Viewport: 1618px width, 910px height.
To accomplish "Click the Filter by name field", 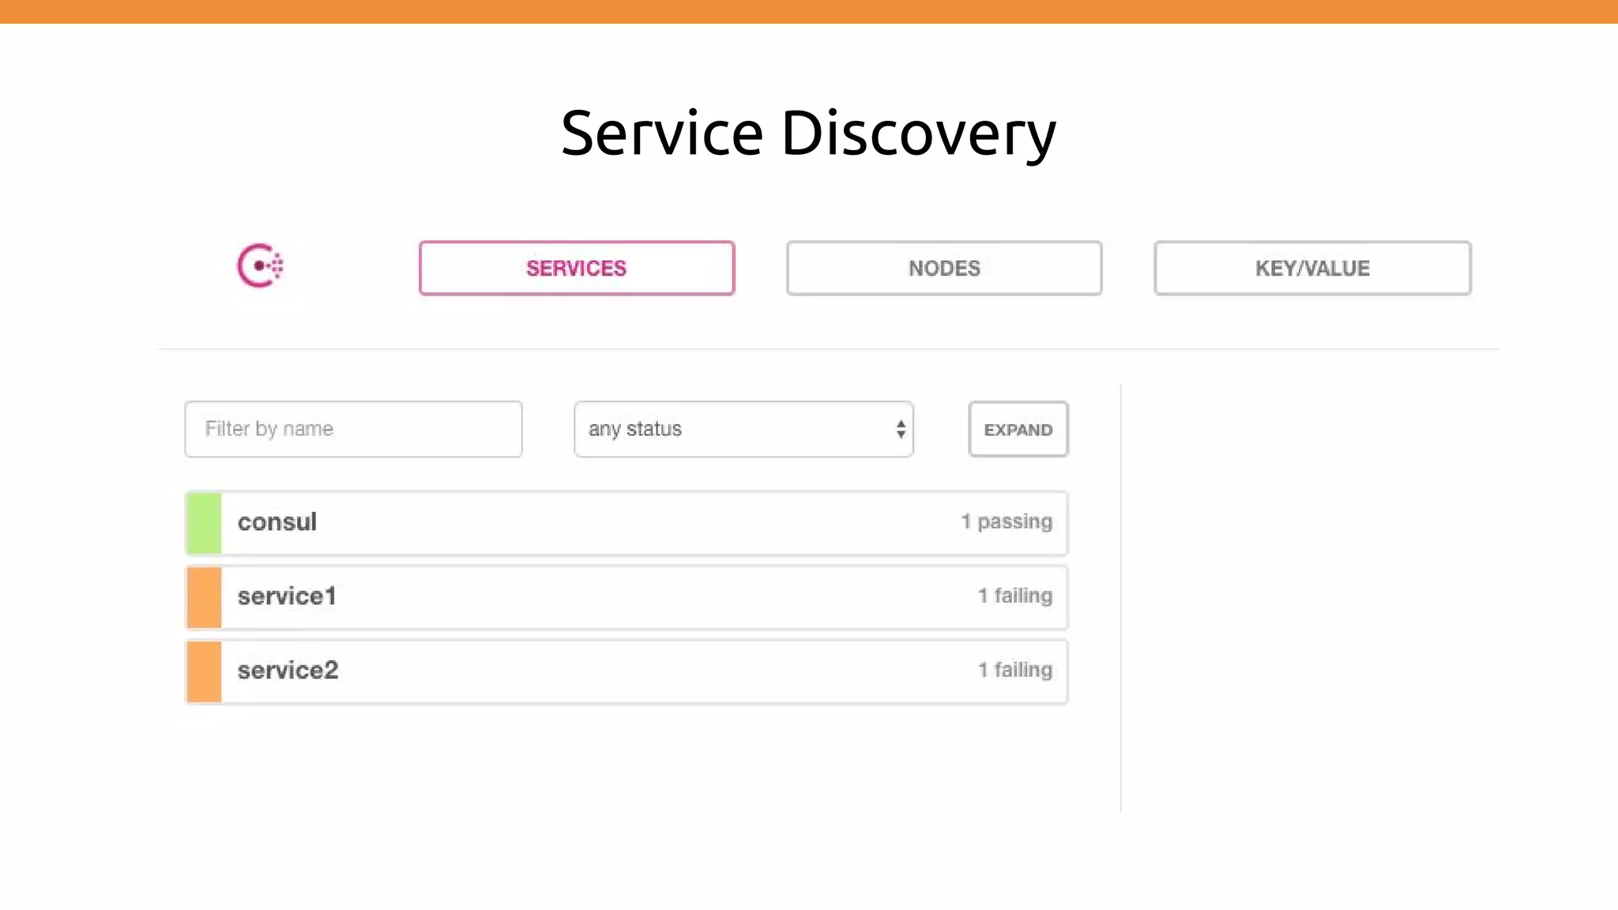I will (x=353, y=429).
